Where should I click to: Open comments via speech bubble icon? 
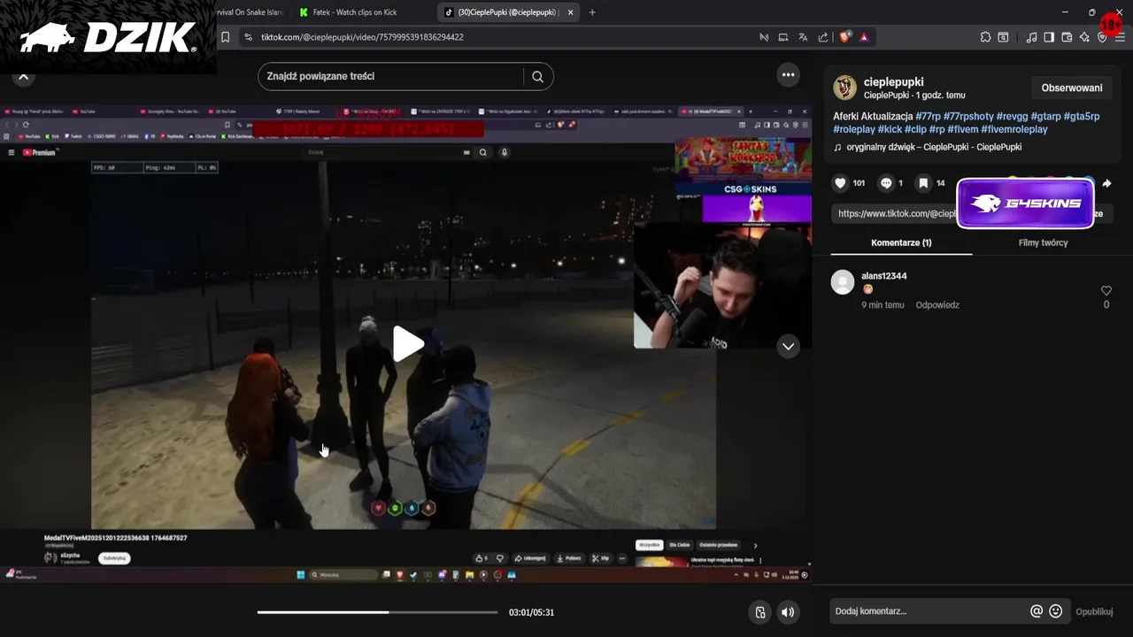(x=885, y=183)
